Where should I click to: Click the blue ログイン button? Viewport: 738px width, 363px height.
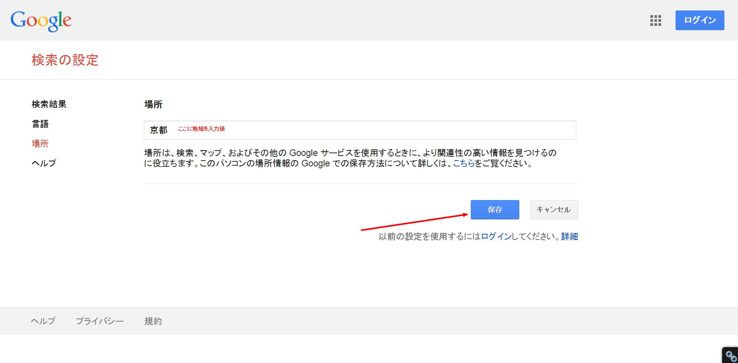click(x=700, y=20)
